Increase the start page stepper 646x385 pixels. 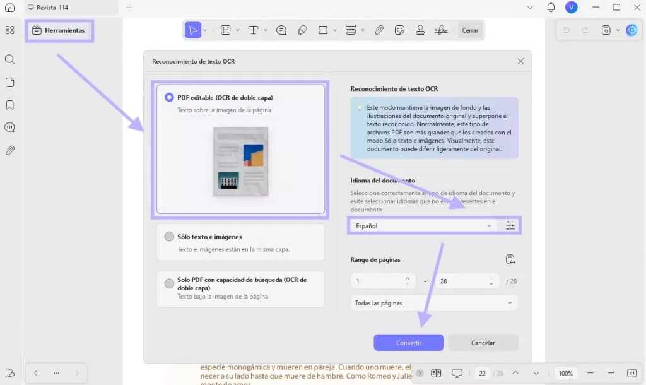(407, 278)
